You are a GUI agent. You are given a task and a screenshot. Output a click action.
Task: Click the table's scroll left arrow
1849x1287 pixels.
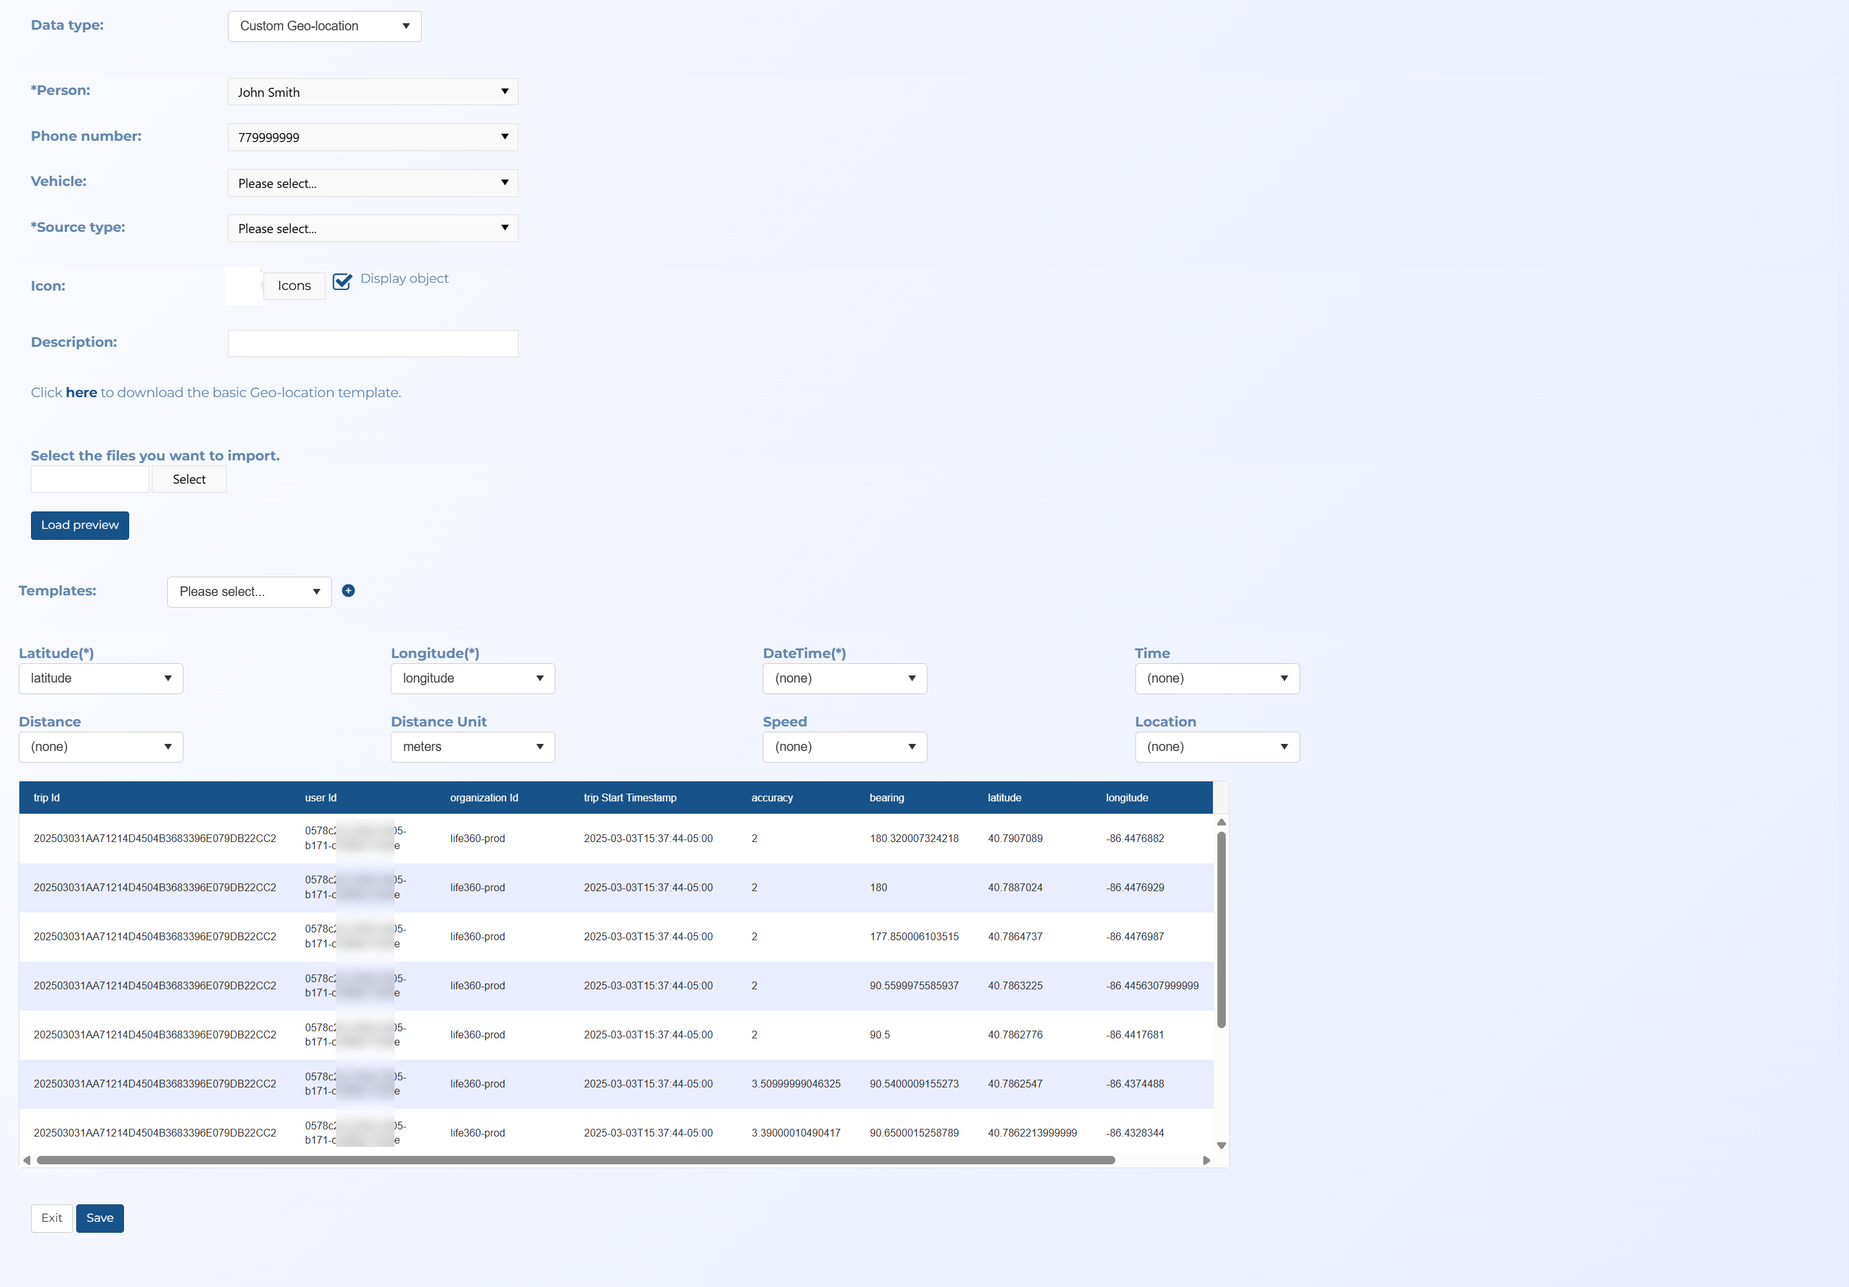pyautogui.click(x=26, y=1160)
